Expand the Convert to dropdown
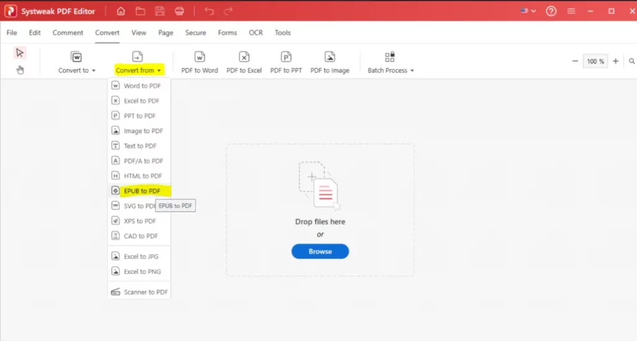 point(77,63)
